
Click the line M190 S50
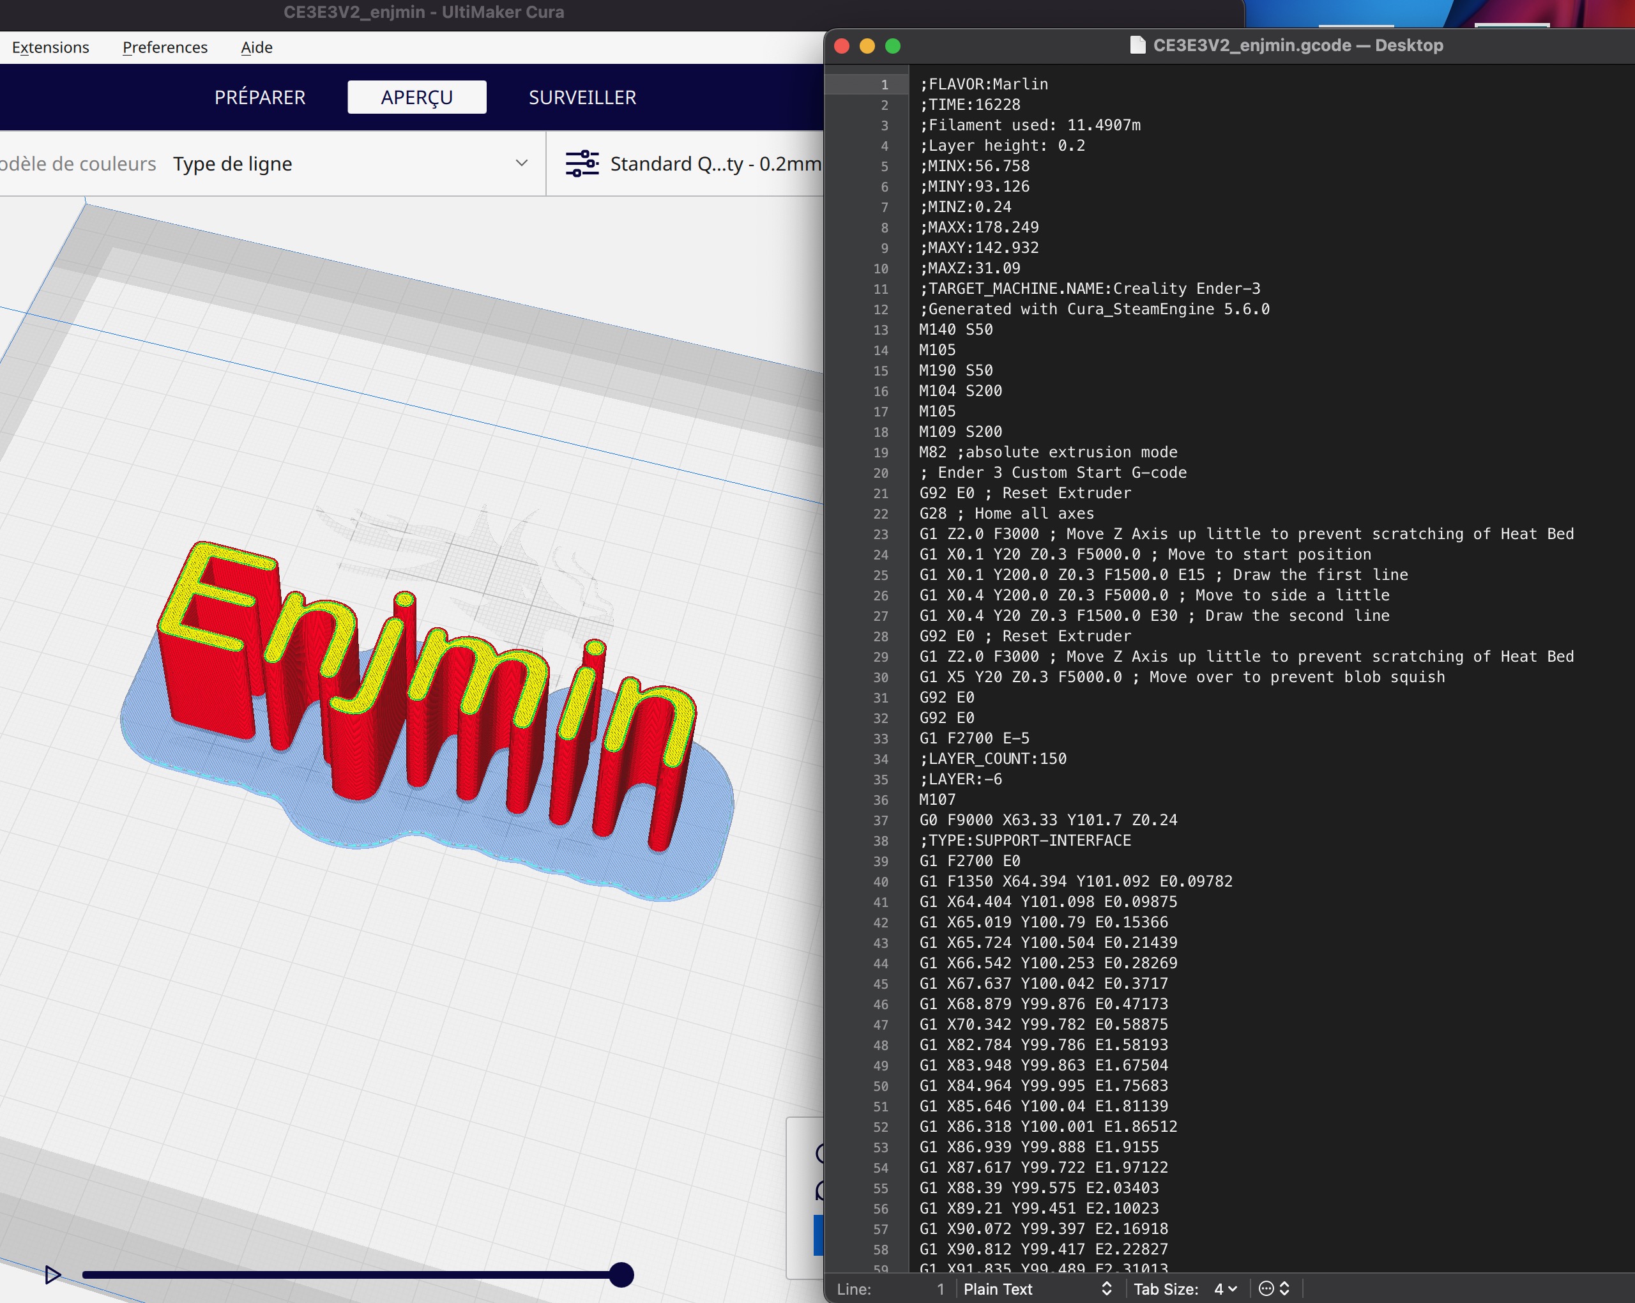coord(955,371)
